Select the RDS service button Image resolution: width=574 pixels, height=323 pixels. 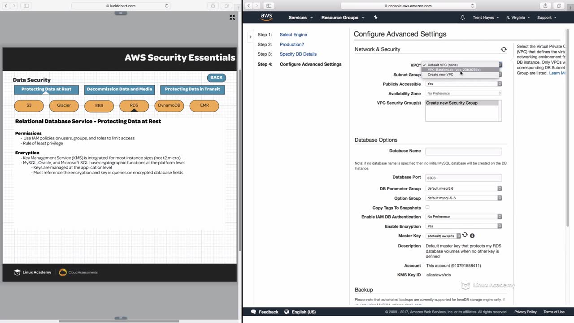point(134,105)
